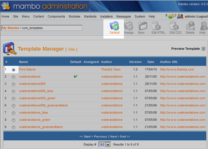Open the messages inbox envelope icon
The width and height of the screenshot is (208, 149).
coord(171,16)
